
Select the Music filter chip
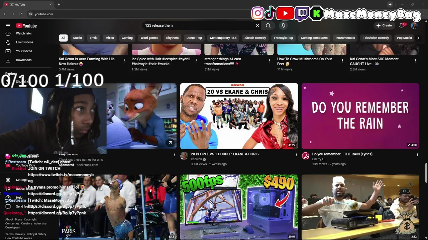tap(78, 38)
